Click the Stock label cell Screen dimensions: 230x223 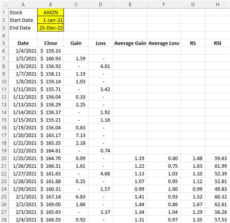click(23, 12)
